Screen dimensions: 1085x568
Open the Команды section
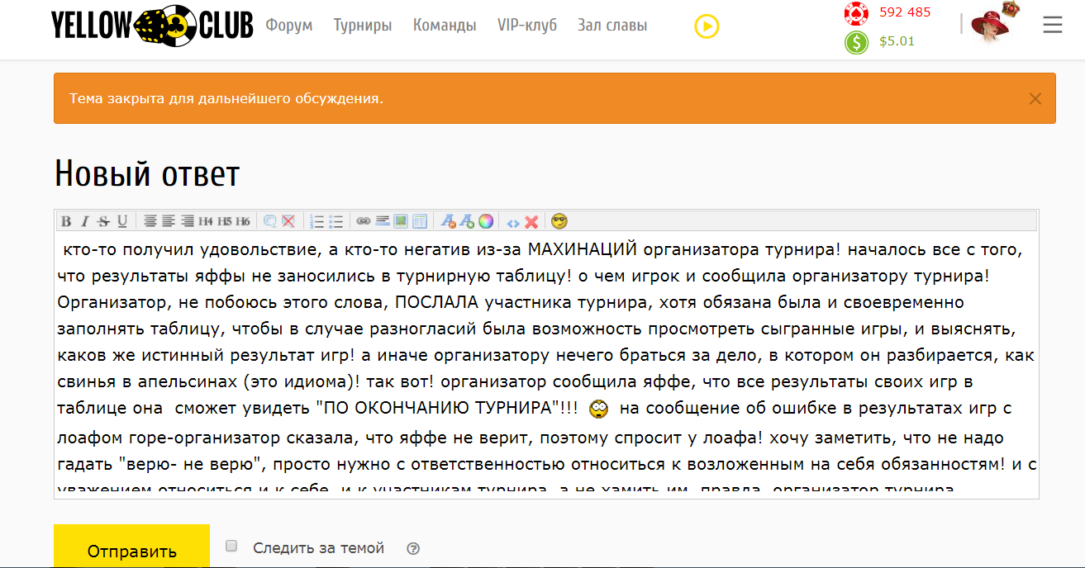tap(445, 25)
